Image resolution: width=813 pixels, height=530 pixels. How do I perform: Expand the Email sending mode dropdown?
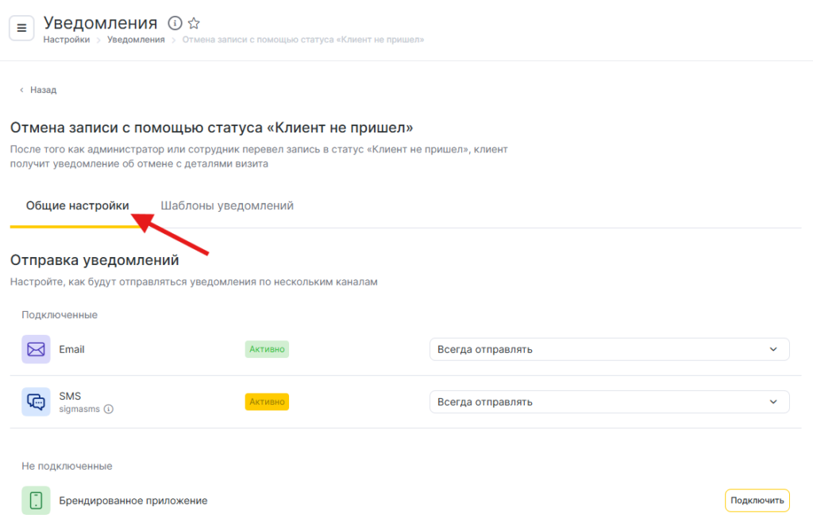[609, 349]
